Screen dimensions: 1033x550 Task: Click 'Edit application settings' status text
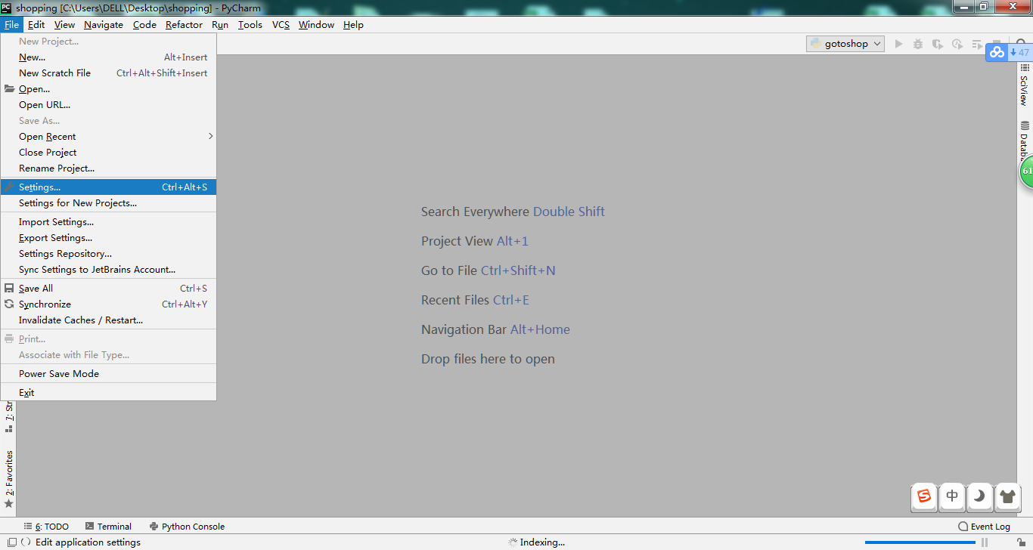[88, 542]
